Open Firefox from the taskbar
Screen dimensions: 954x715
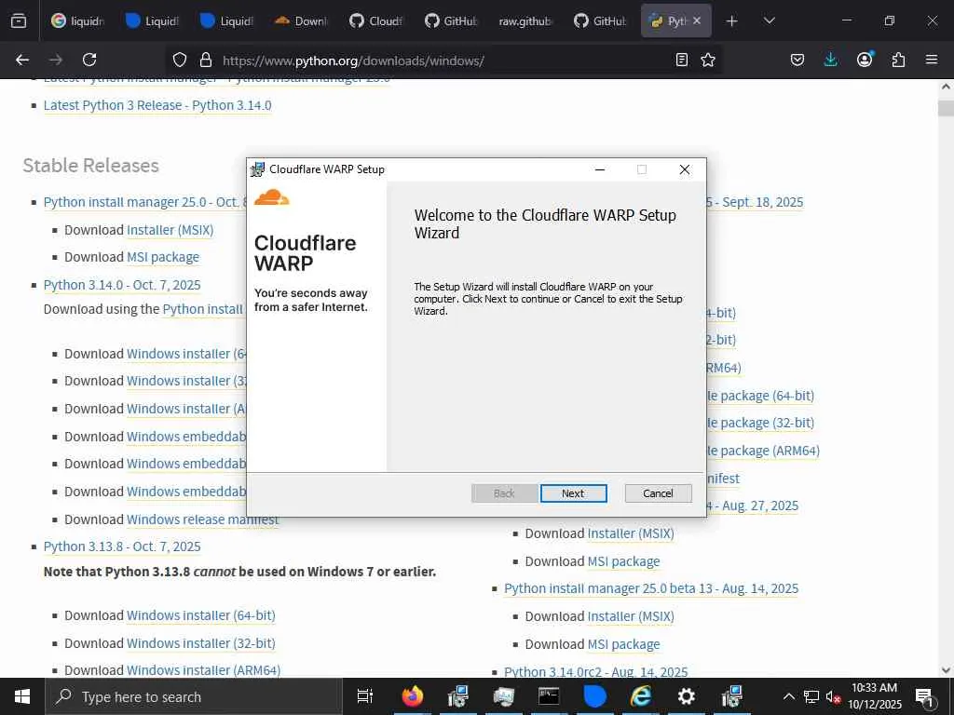(x=413, y=696)
